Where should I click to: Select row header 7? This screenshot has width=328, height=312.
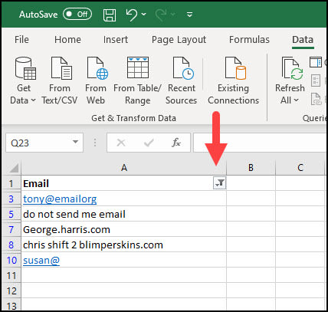[x=11, y=229]
